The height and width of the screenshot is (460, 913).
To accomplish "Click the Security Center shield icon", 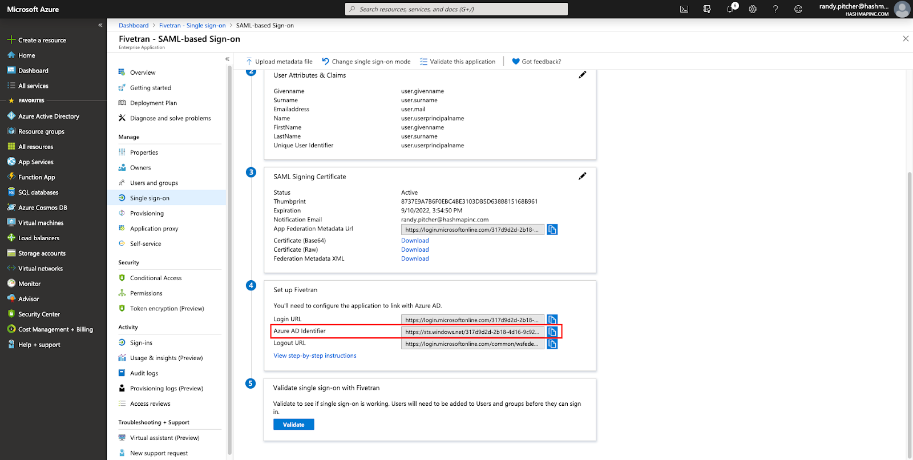I will (x=11, y=314).
